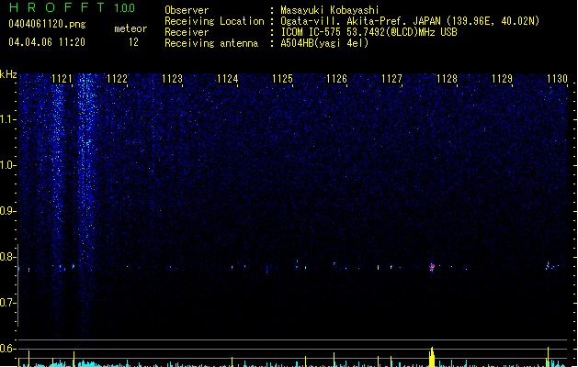Click the version number 1.00

coord(125,7)
